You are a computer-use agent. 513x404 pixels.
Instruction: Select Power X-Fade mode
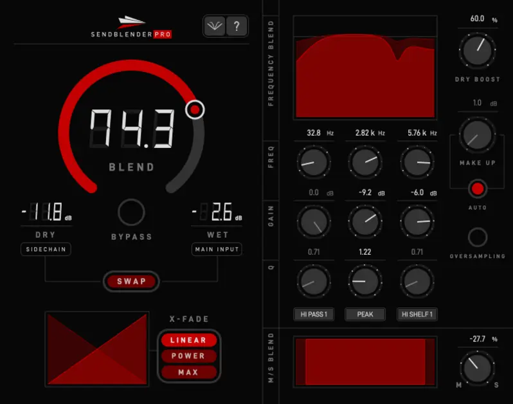[x=188, y=356]
